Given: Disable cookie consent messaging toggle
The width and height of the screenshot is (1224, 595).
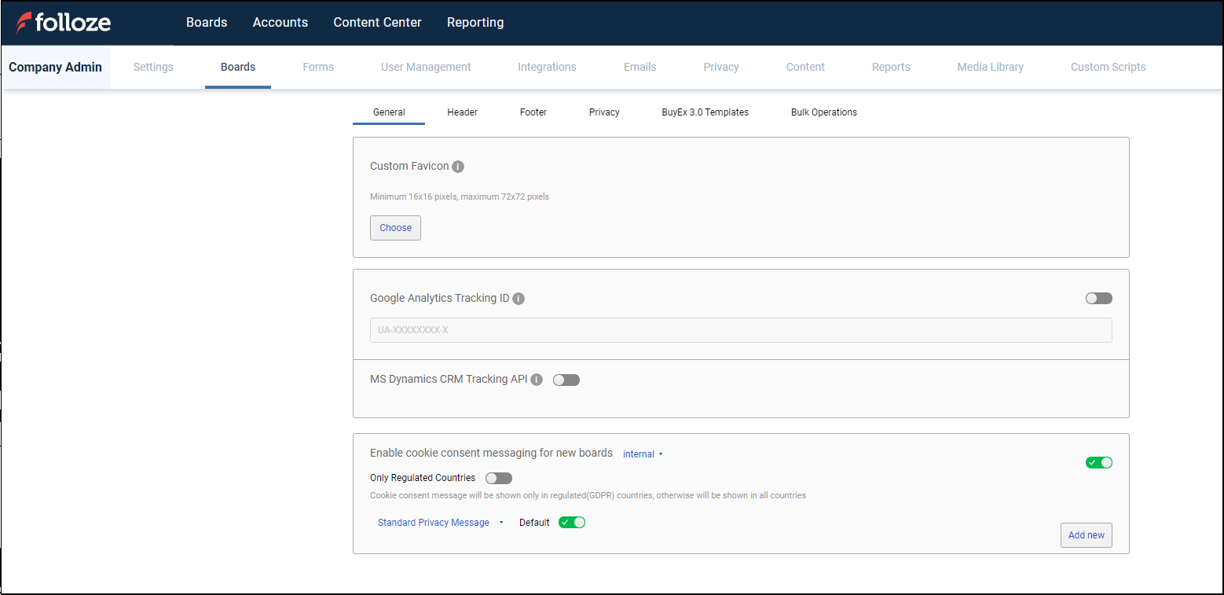Looking at the screenshot, I should click(1098, 462).
